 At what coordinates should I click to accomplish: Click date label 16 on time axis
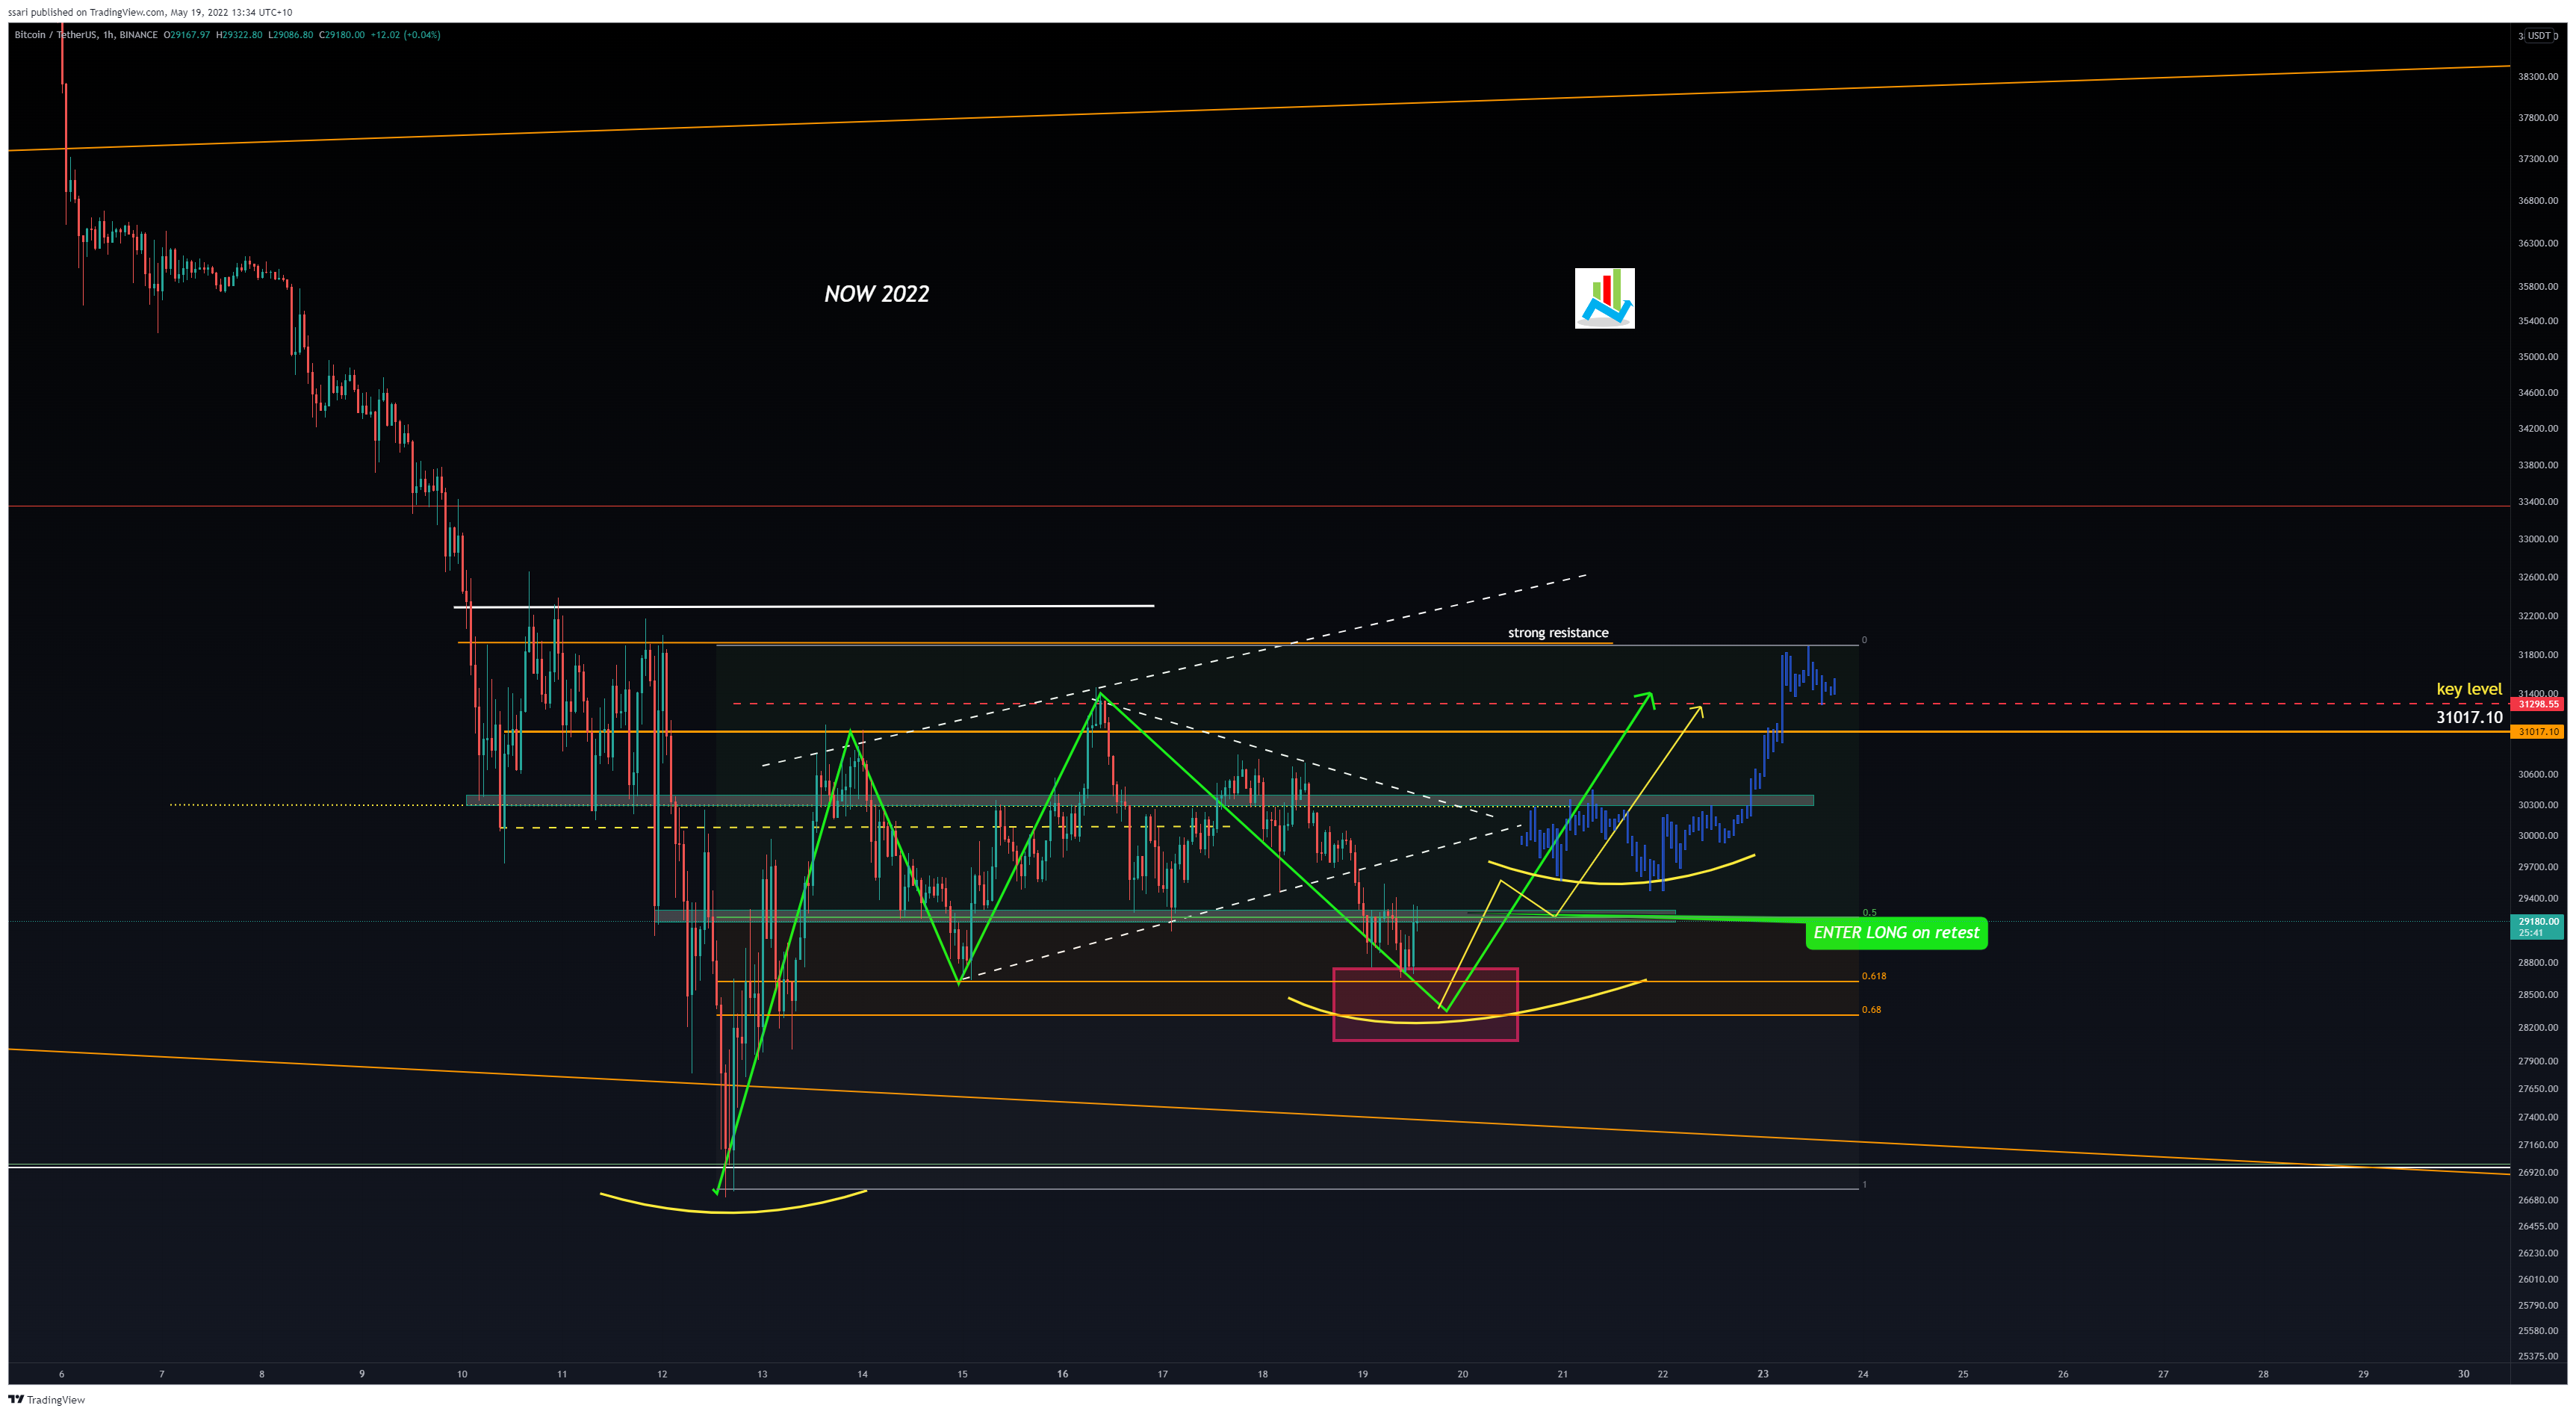point(1062,1374)
